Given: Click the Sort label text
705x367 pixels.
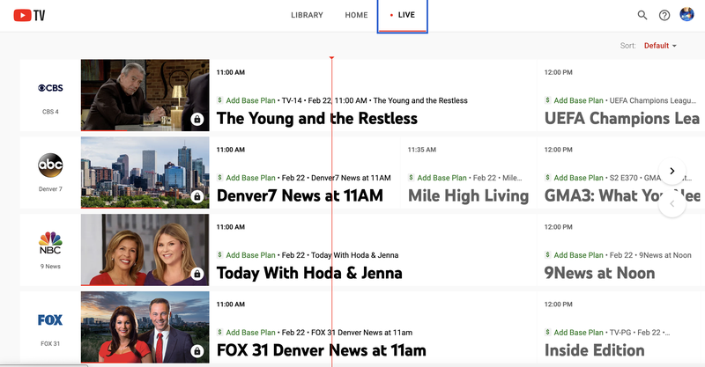Looking at the screenshot, I should (627, 46).
